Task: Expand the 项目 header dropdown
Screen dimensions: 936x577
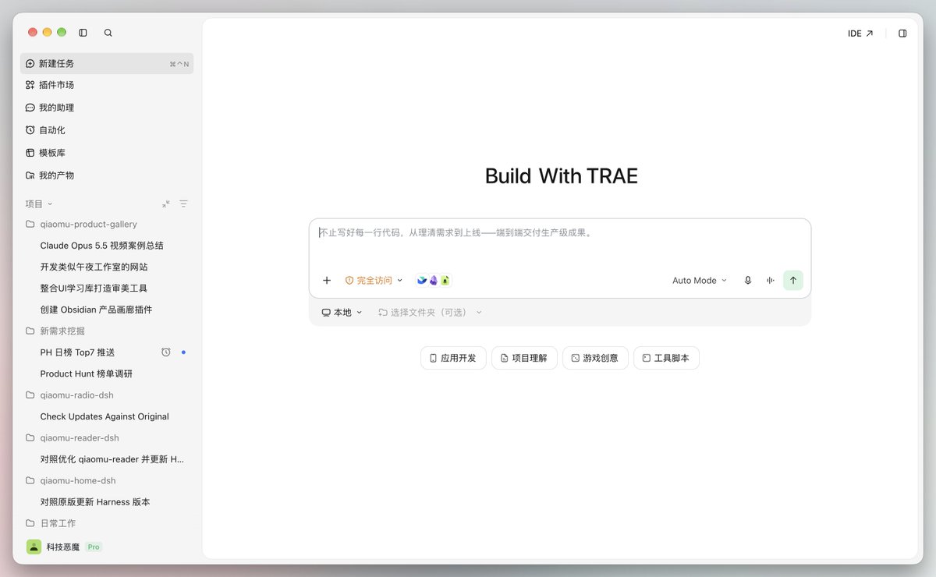Action: 39,204
